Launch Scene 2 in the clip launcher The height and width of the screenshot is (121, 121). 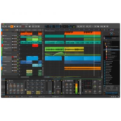point(29,30)
